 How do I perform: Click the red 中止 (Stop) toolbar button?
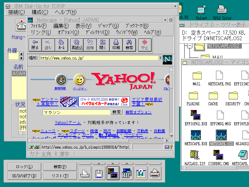(145, 45)
